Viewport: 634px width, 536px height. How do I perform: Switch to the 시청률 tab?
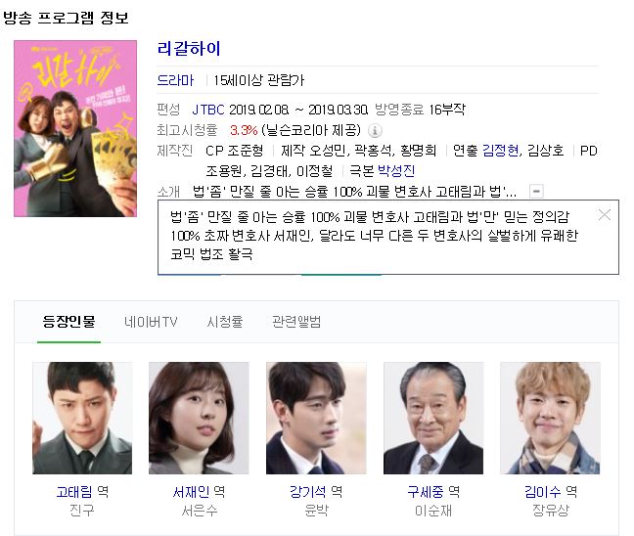(x=225, y=322)
